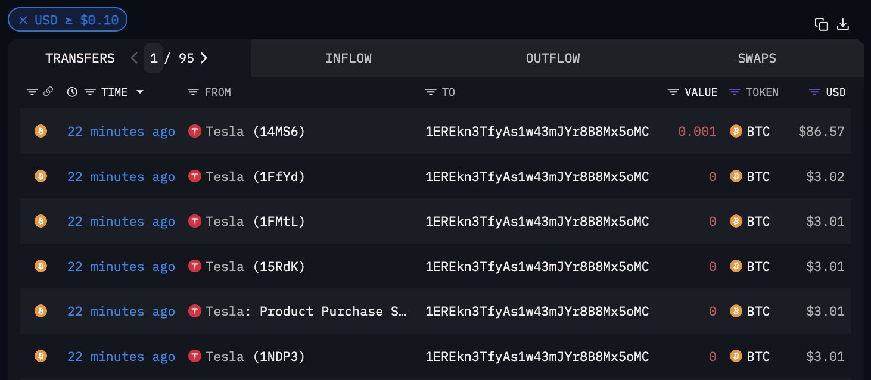Switch to the INFLOW tab
871x380 pixels.
349,58
